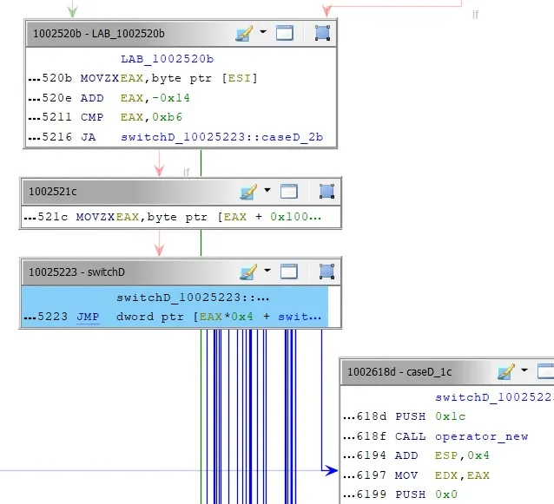Select the block title '10025223 - switchD'

(x=76, y=272)
